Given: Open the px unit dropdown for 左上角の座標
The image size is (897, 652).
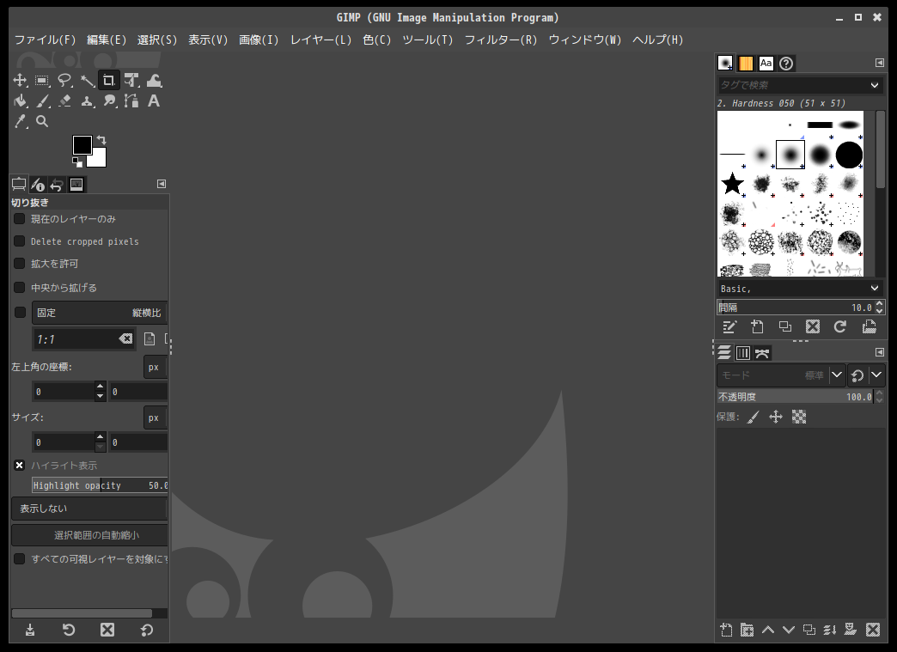Looking at the screenshot, I should pyautogui.click(x=155, y=367).
